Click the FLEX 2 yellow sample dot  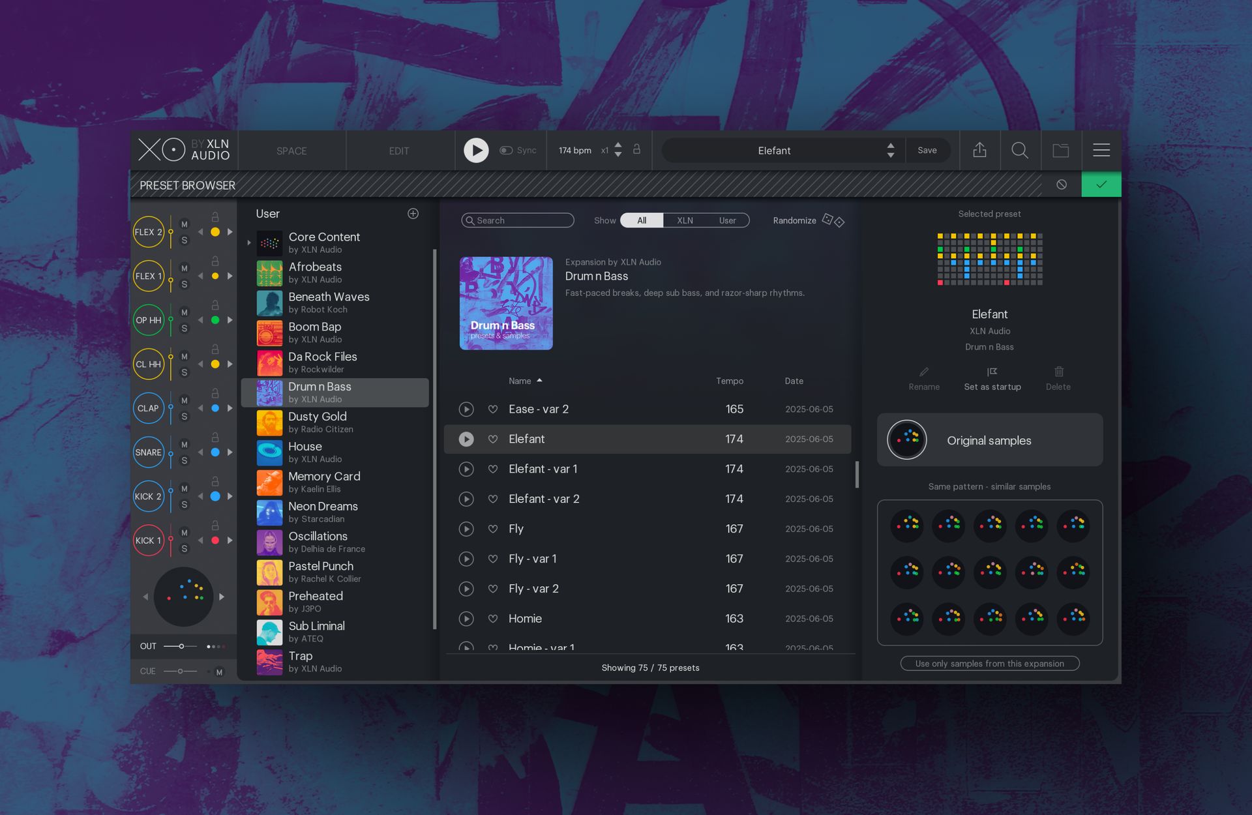click(x=215, y=232)
